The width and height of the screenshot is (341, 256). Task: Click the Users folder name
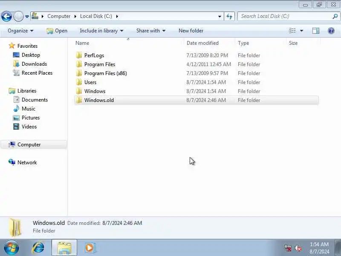pos(90,82)
